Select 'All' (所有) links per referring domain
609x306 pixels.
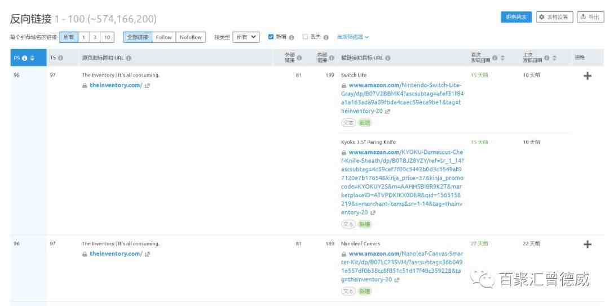(x=69, y=37)
